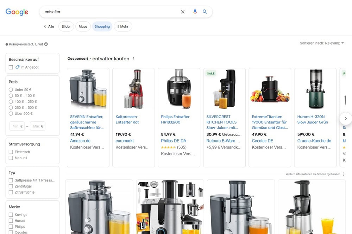Check the Kuvings brand filter
The image size is (352, 234).
point(11,215)
